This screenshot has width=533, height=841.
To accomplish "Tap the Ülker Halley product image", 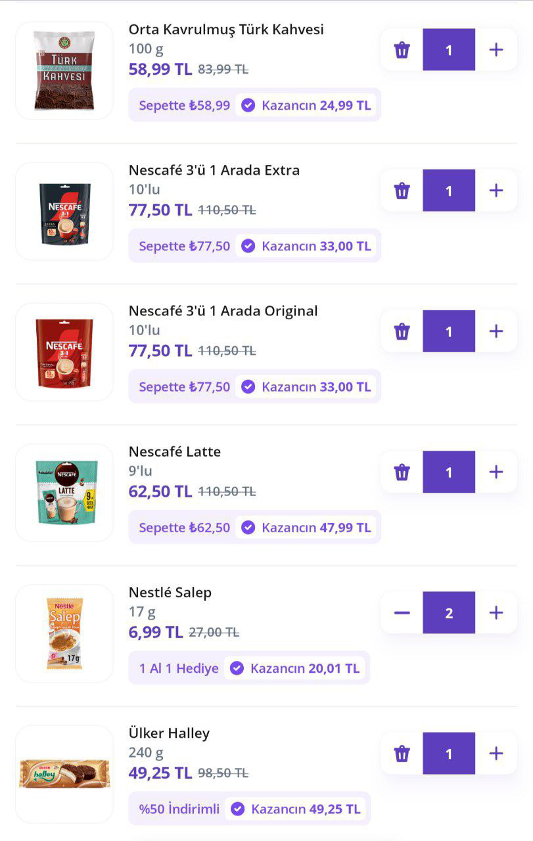I will [64, 774].
